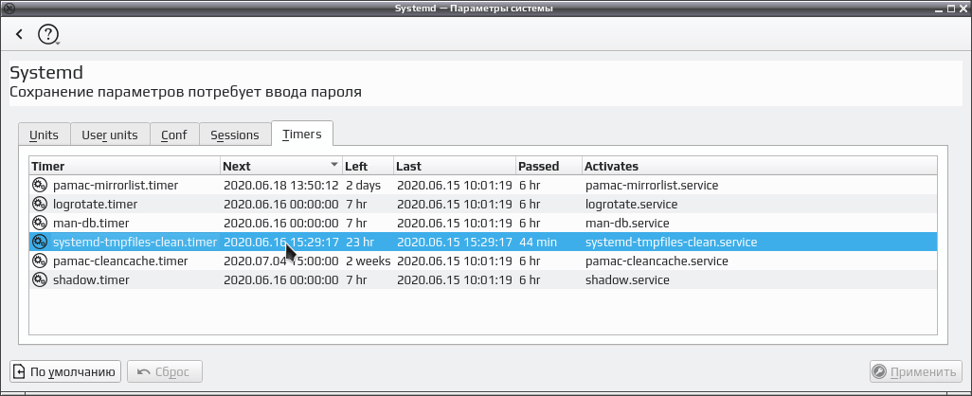The image size is (972, 396).
Task: Select the Timers tab
Action: pyautogui.click(x=302, y=134)
